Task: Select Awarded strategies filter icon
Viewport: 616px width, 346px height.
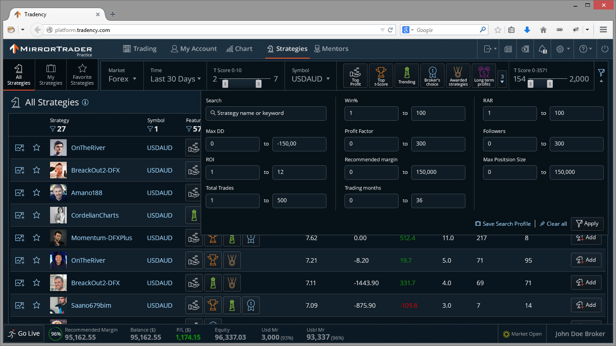Action: tap(458, 76)
